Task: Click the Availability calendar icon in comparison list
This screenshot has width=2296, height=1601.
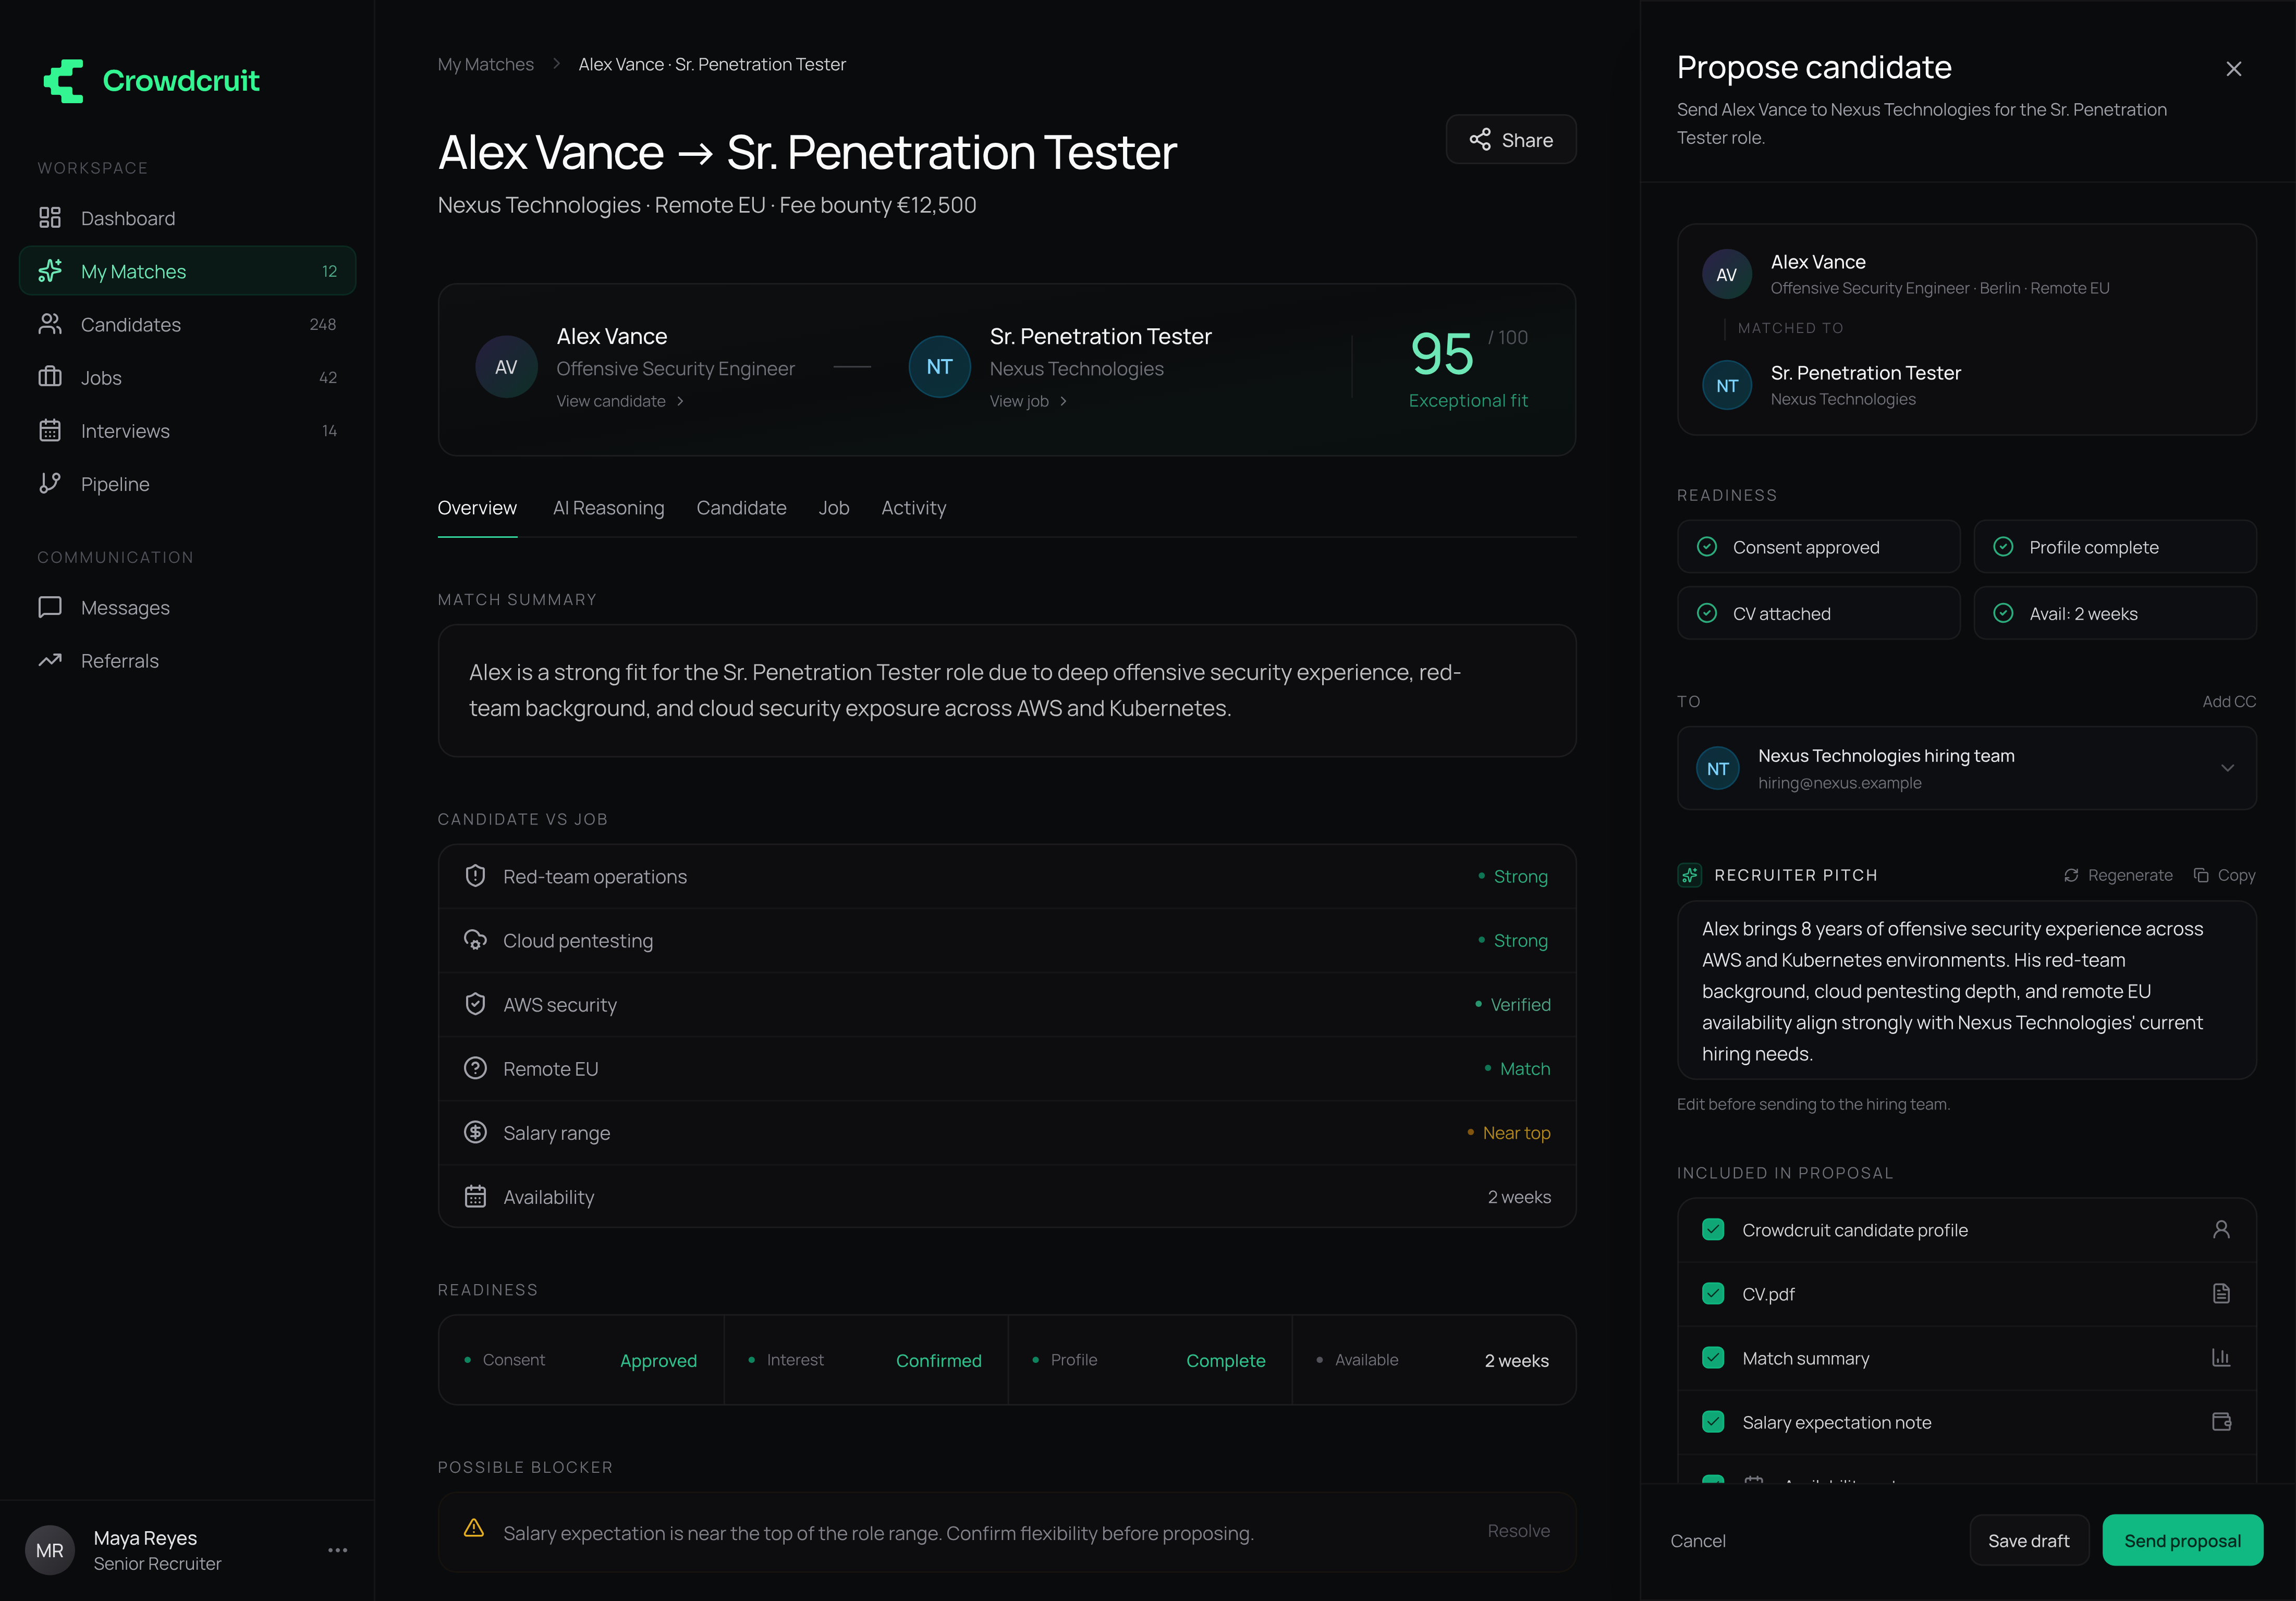Action: click(x=475, y=1196)
